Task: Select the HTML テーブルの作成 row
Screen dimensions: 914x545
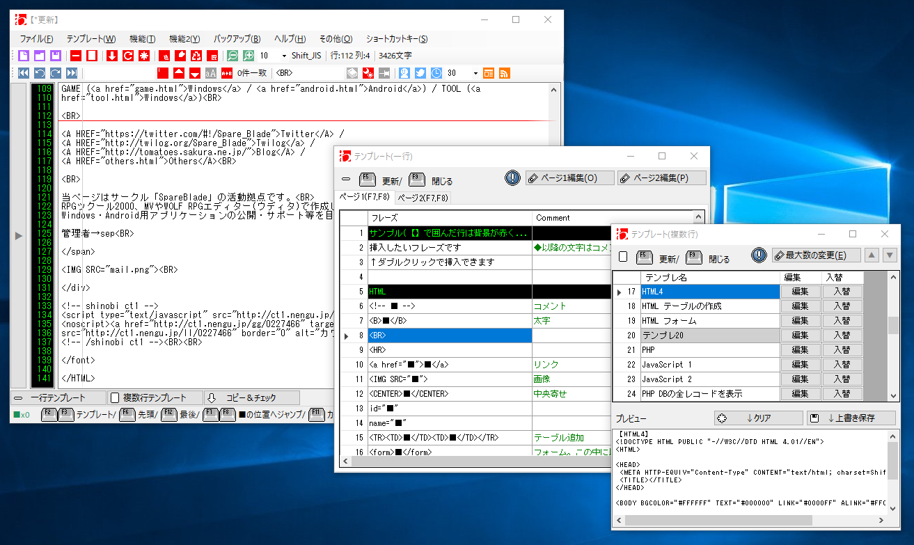Action: pos(710,306)
